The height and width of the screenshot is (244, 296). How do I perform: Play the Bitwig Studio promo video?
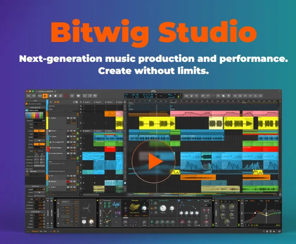click(154, 161)
